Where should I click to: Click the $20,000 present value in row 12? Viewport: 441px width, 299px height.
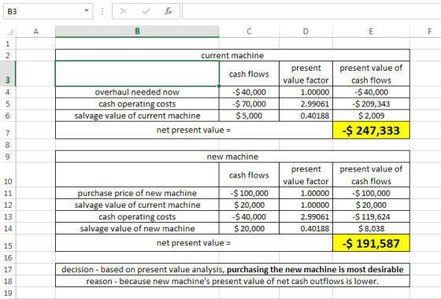coord(371,205)
